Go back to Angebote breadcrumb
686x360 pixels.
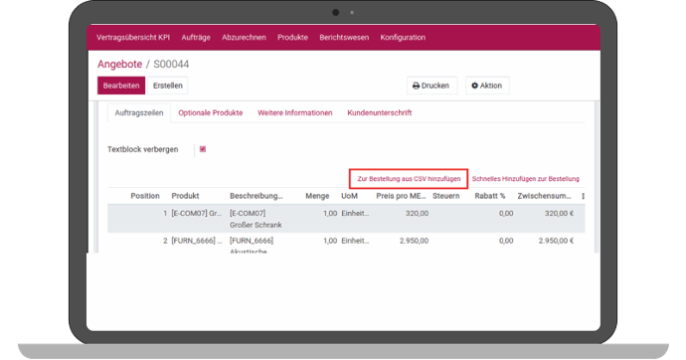(119, 64)
